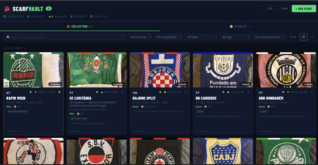Toggle favourite star on Rapid Wien card
The width and height of the screenshot is (318, 165).
pyautogui.click(x=59, y=92)
